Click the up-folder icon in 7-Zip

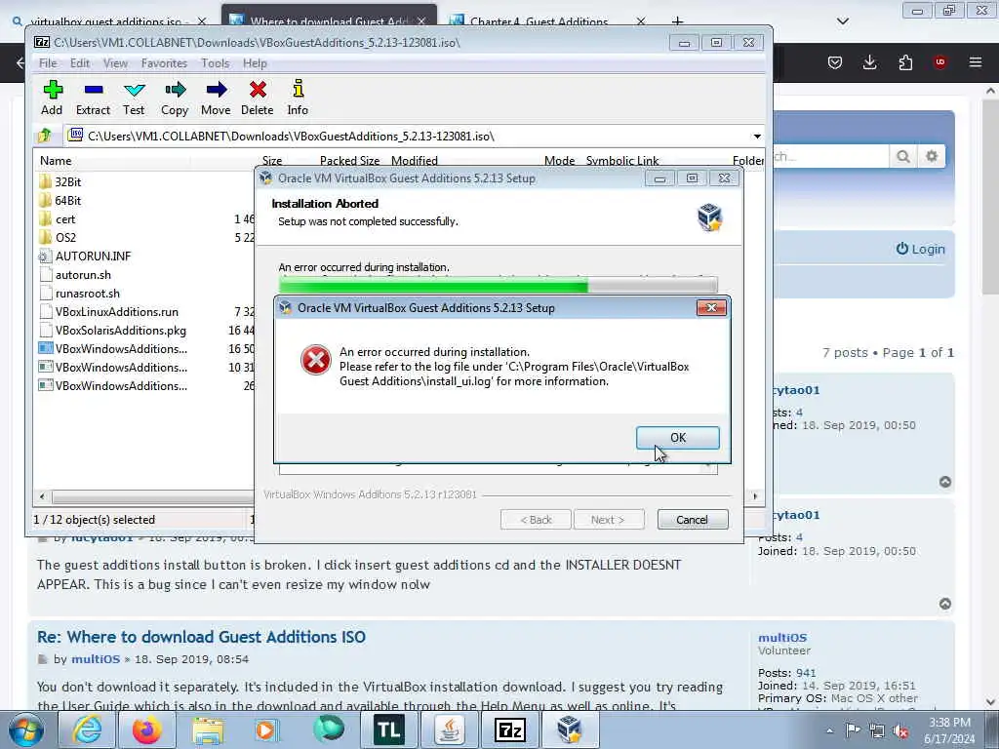point(45,136)
